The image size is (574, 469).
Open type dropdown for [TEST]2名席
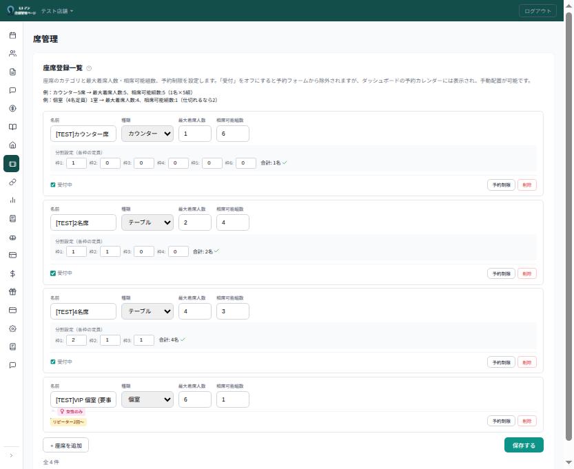(147, 222)
